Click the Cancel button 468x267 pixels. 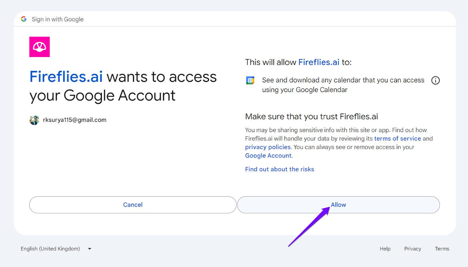pyautogui.click(x=133, y=205)
